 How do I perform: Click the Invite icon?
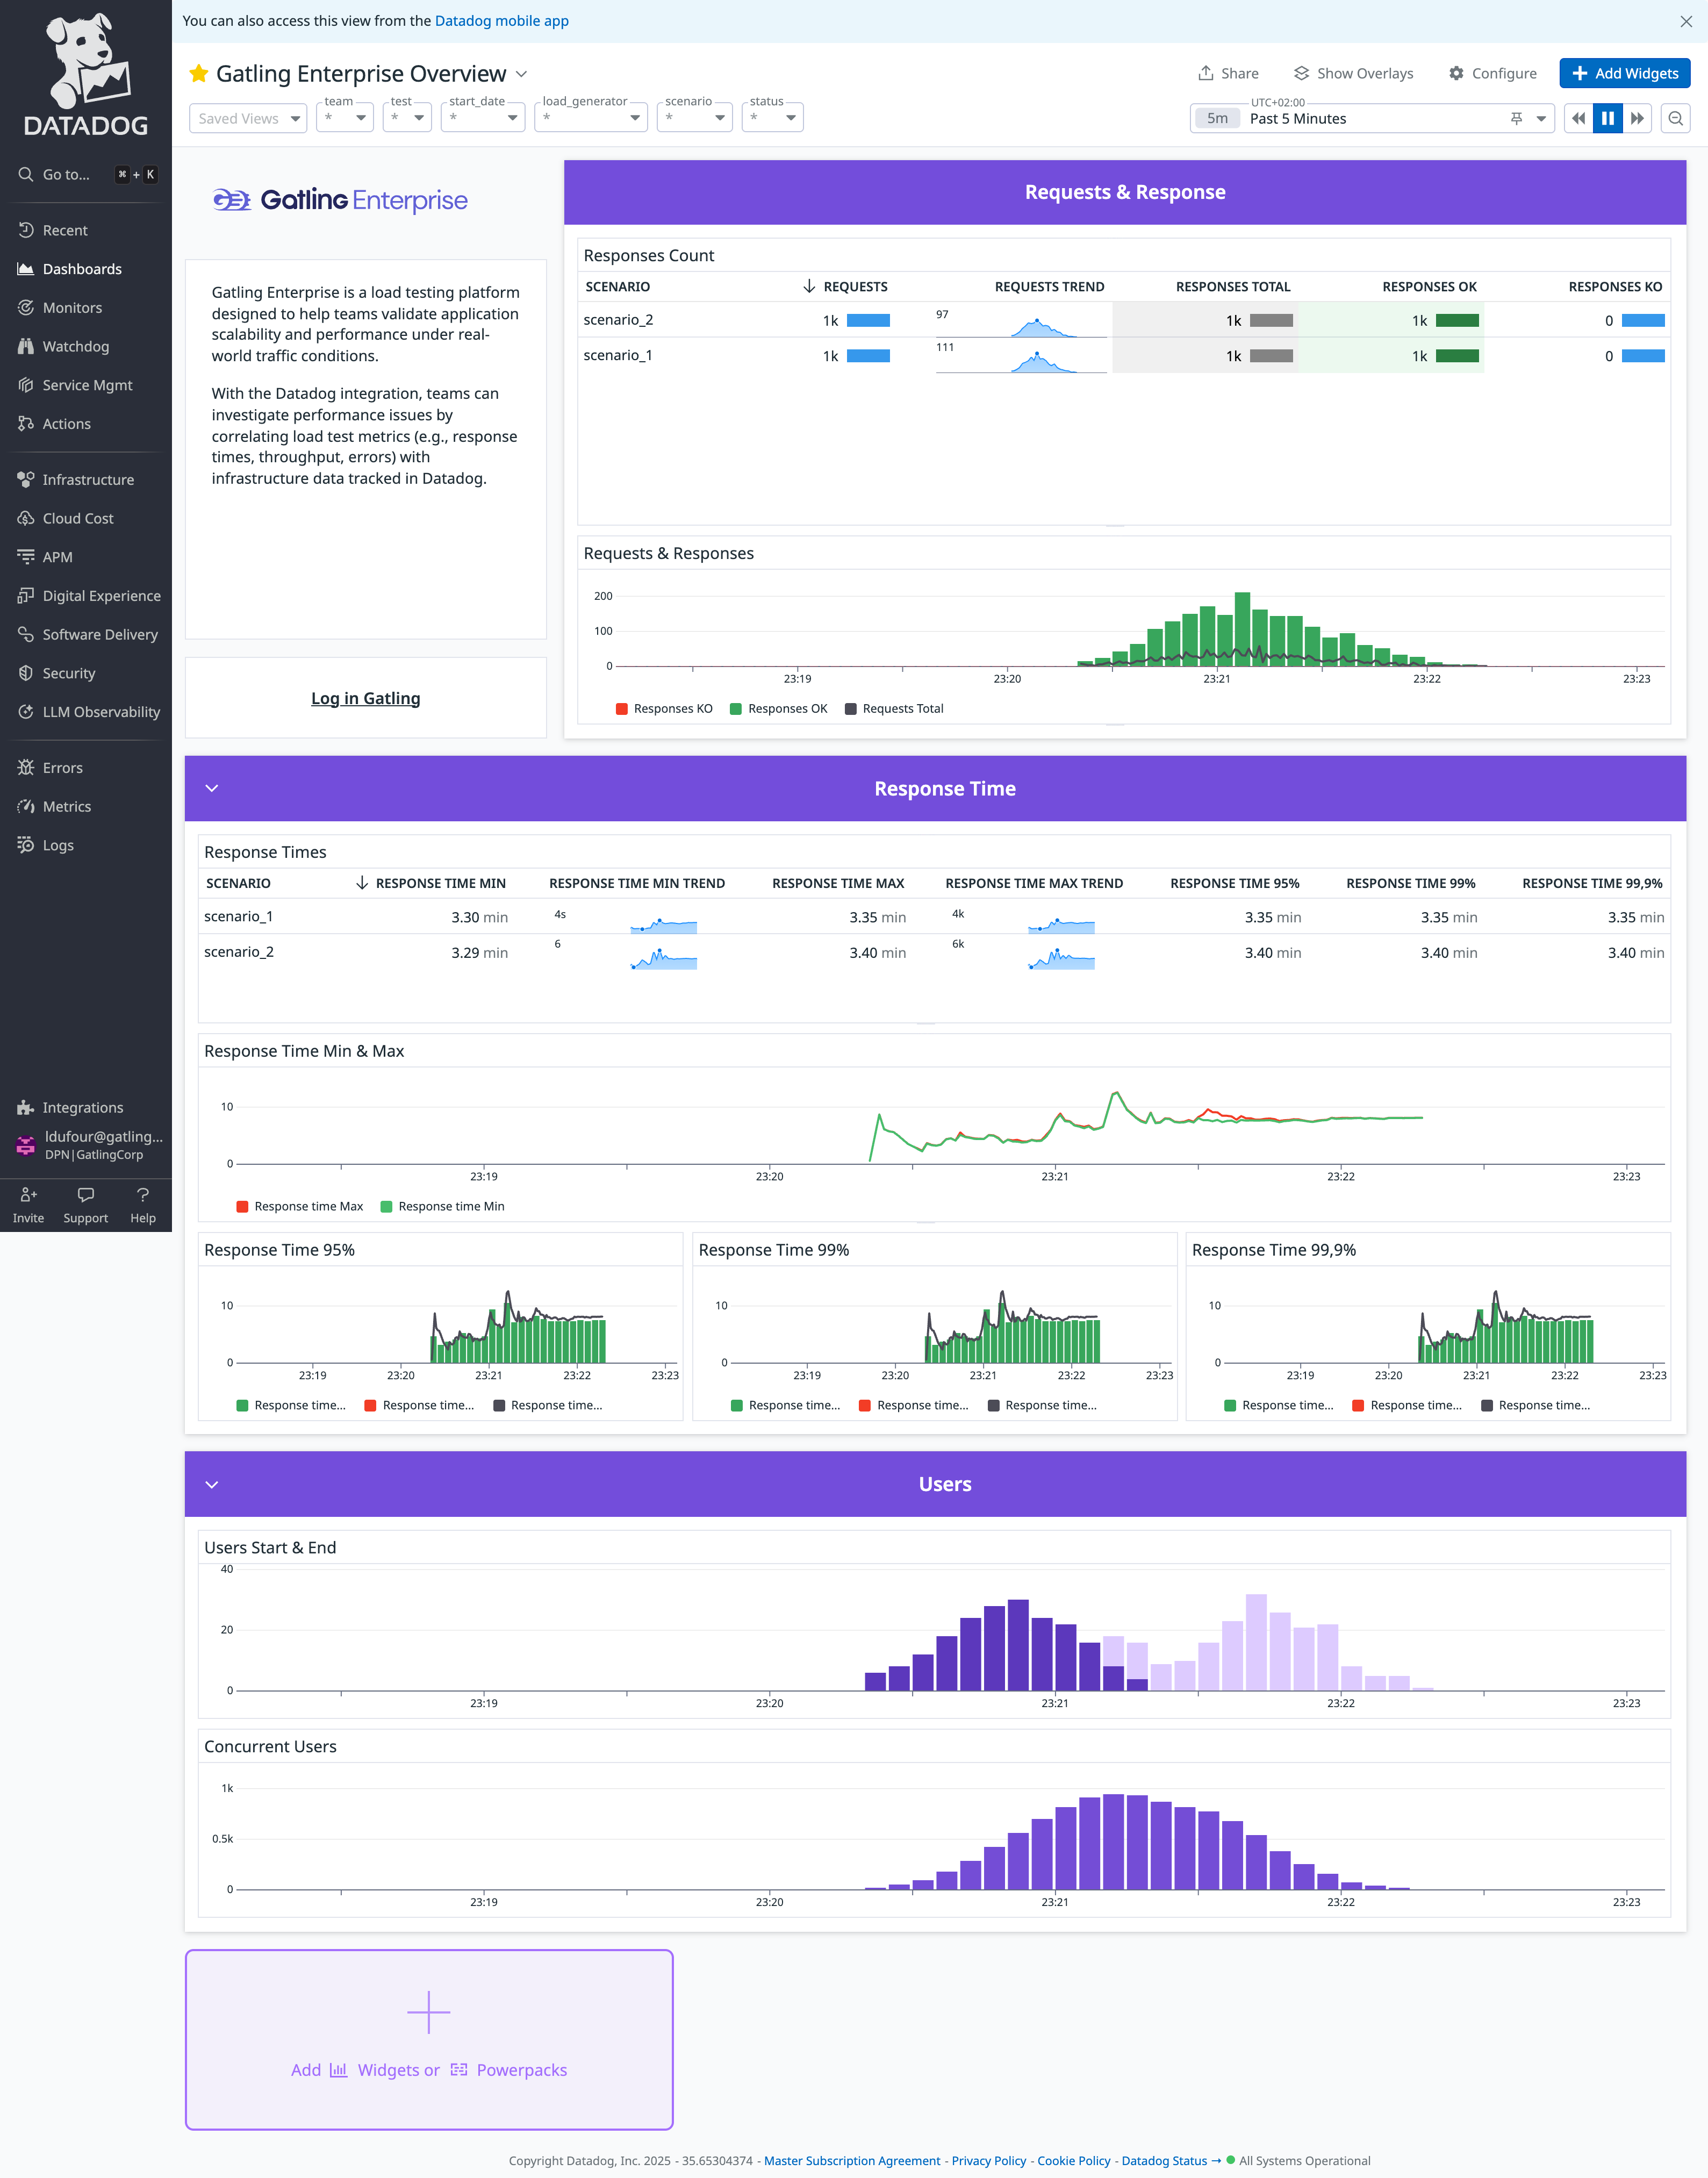coord(28,1195)
